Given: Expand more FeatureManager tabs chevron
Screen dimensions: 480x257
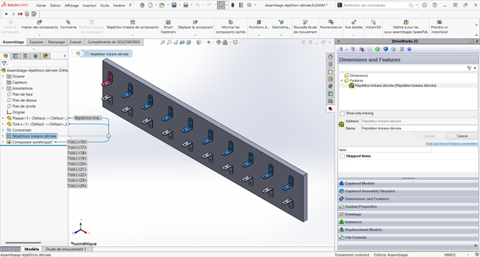Looking at the screenshot, I should coord(65,56).
